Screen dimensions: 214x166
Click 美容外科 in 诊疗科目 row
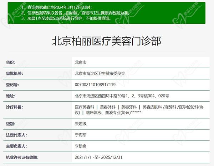(108, 107)
